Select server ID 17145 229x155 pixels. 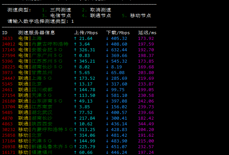pyautogui.click(x=9, y=50)
